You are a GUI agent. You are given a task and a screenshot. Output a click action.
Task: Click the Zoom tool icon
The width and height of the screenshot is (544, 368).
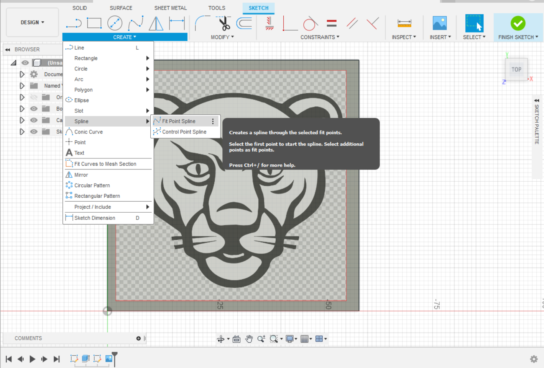261,339
